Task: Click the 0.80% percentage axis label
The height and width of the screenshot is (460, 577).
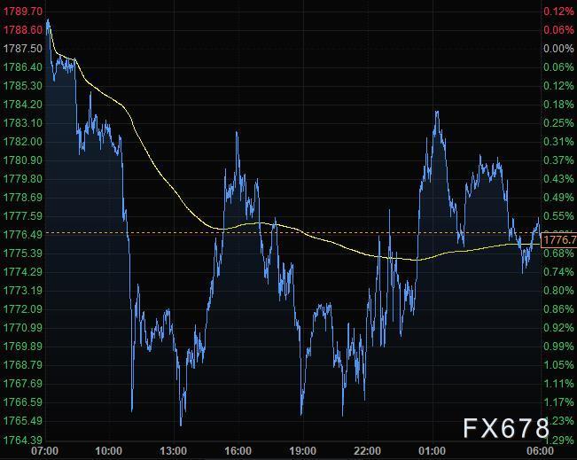Action: (x=558, y=291)
